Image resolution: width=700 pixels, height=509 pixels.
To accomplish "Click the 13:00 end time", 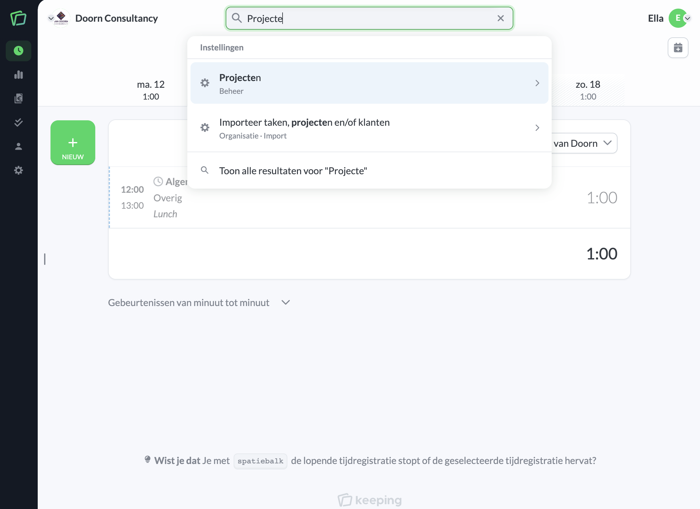I will 132,206.
